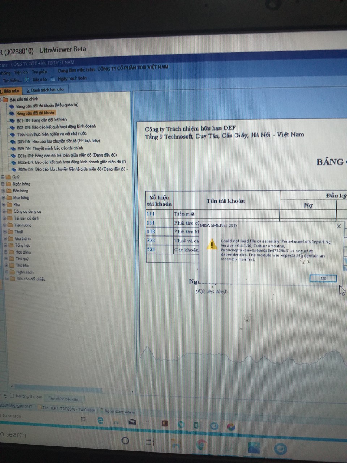The width and height of the screenshot is (347, 463).
Task: Select B03a-DN: Báo cáo lưu chuyển tiền tệ giữa niên độ
Action: pos(73,169)
